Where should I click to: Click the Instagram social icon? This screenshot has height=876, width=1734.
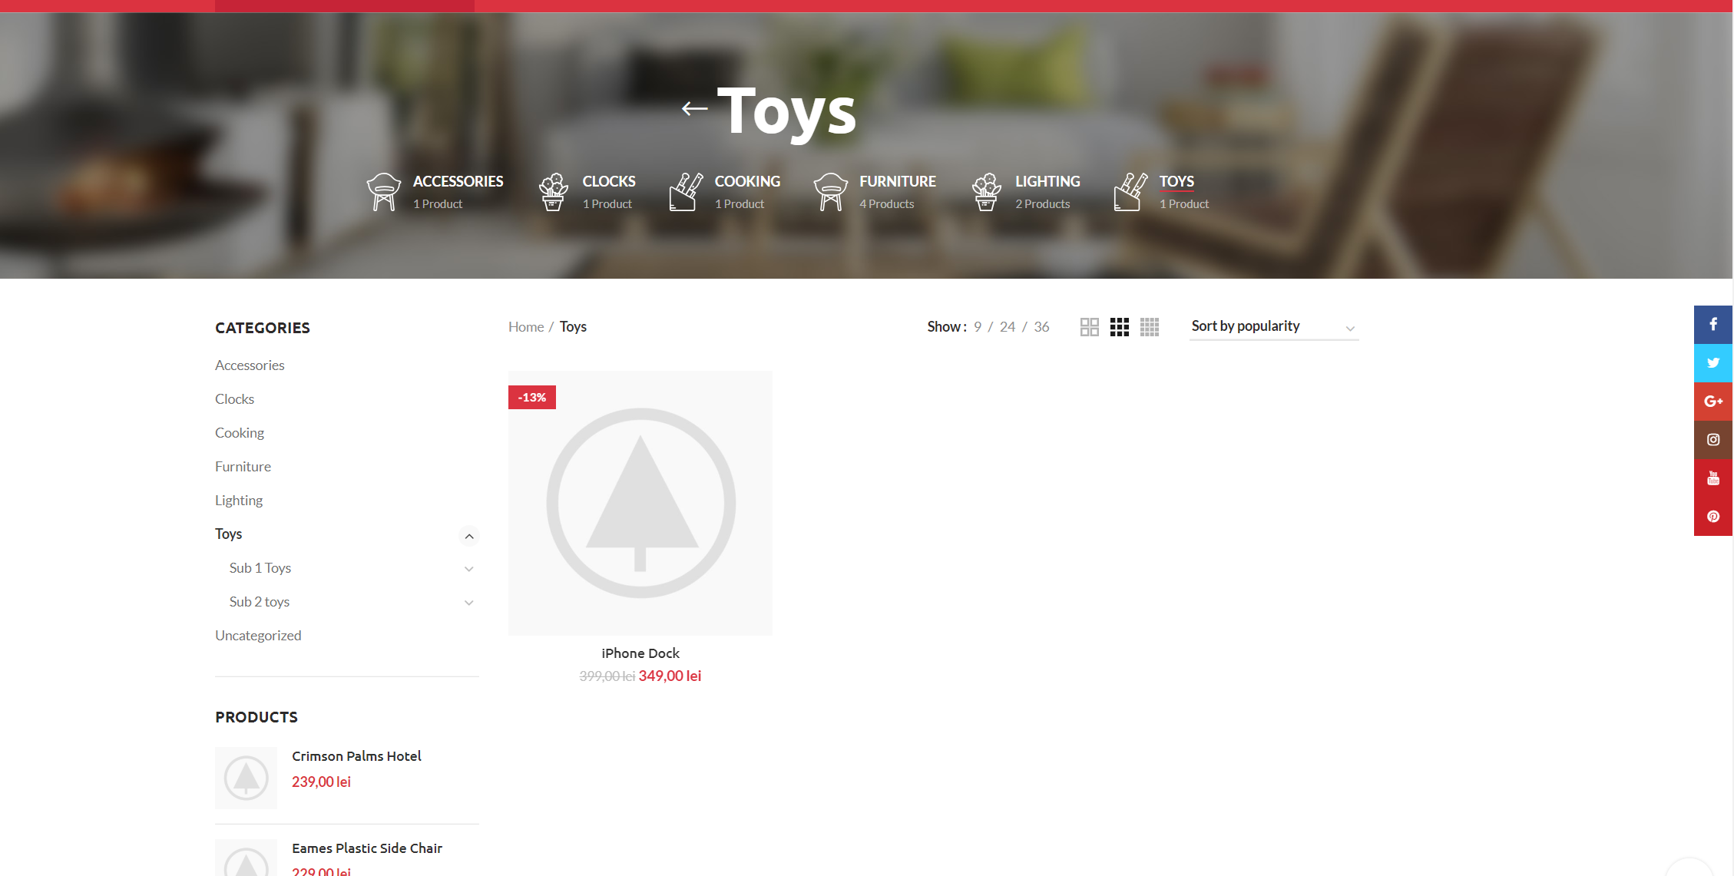[x=1712, y=440]
